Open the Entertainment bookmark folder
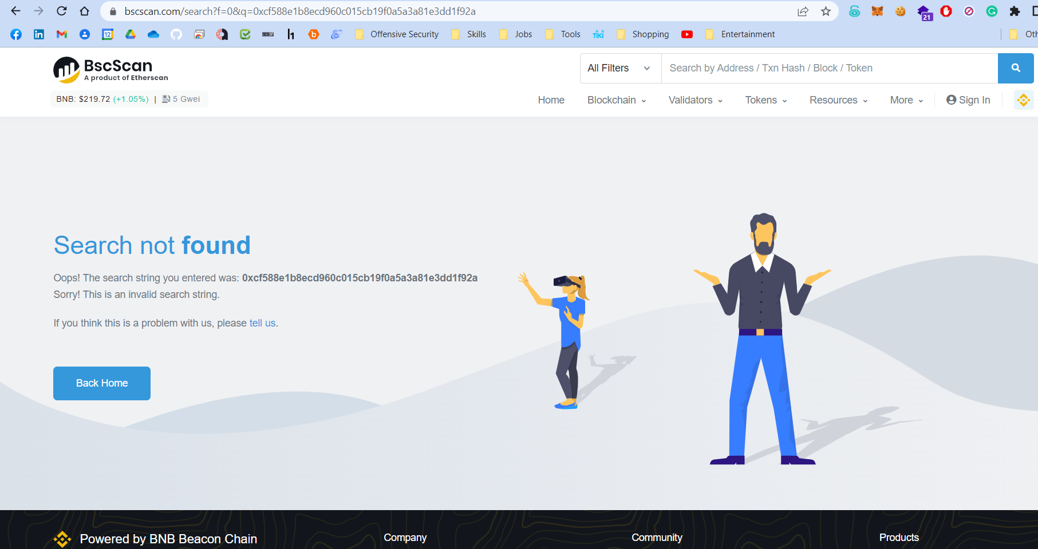This screenshot has height=549, width=1038. pos(740,34)
